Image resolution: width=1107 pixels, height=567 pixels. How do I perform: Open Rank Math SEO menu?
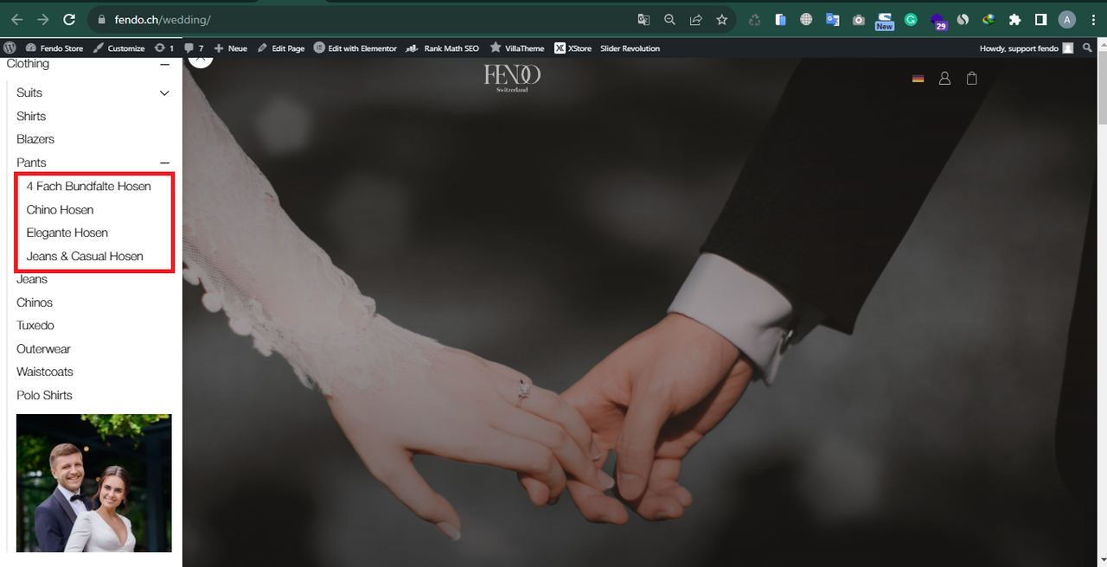442,48
